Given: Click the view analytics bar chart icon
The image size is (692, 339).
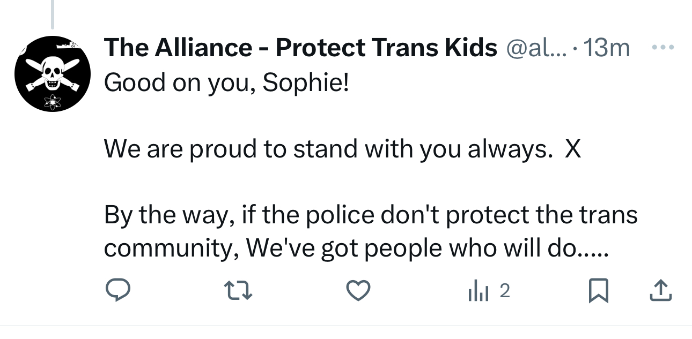Looking at the screenshot, I should [474, 291].
